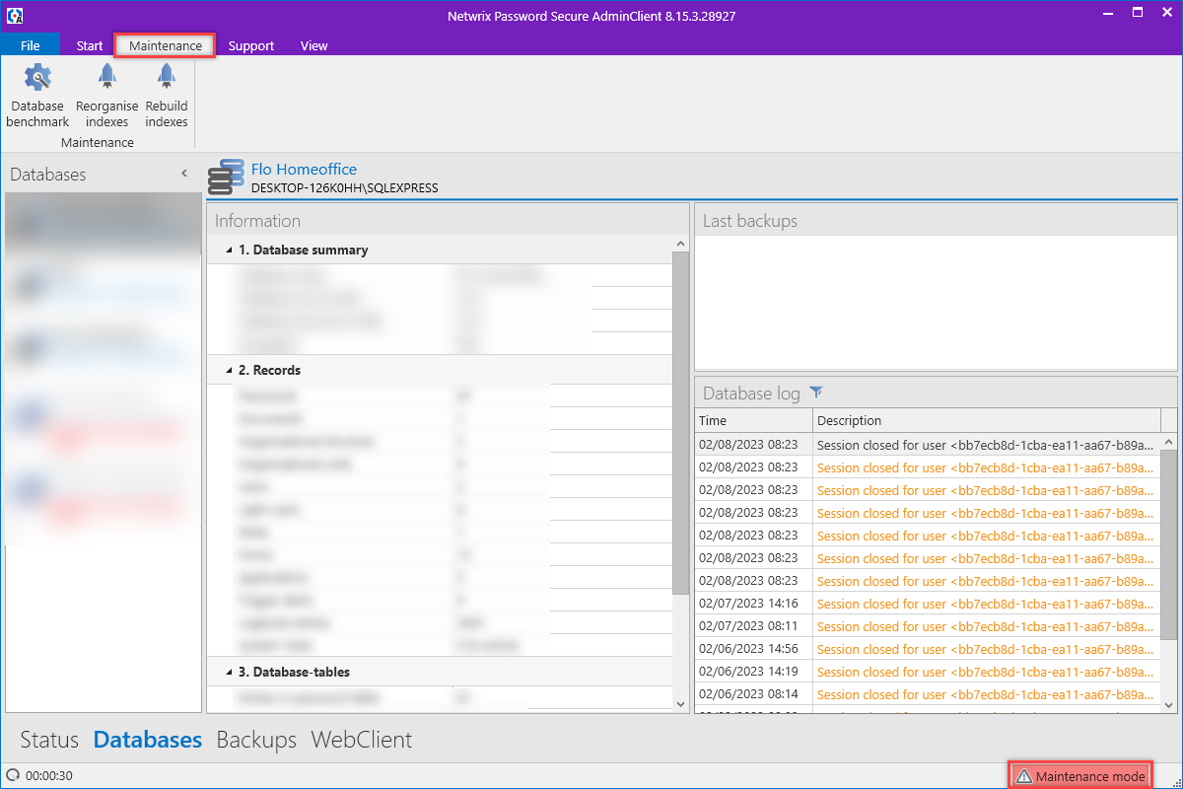This screenshot has height=789, width=1183.
Task: Click the DESKTOP-126K0HH\SQLEXPRESS server name
Action: point(344,187)
